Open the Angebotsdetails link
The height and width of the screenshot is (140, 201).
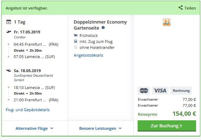click(88, 55)
